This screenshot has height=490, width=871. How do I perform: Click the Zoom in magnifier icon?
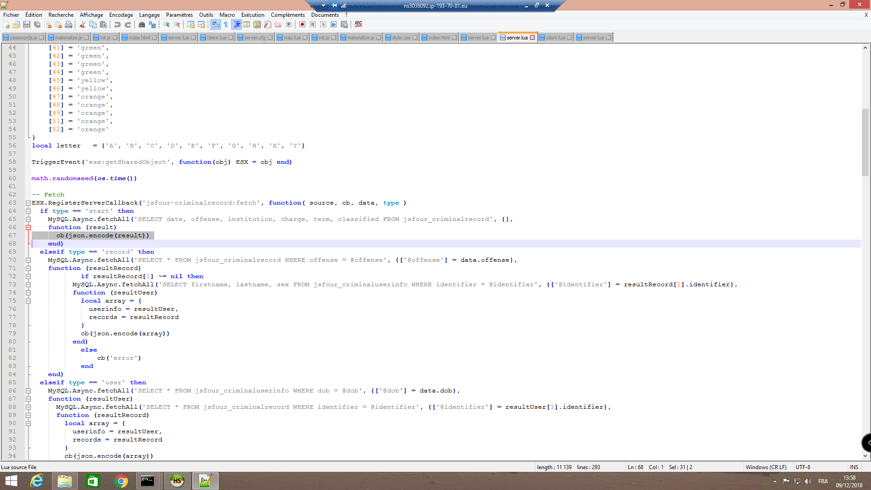[166, 24]
